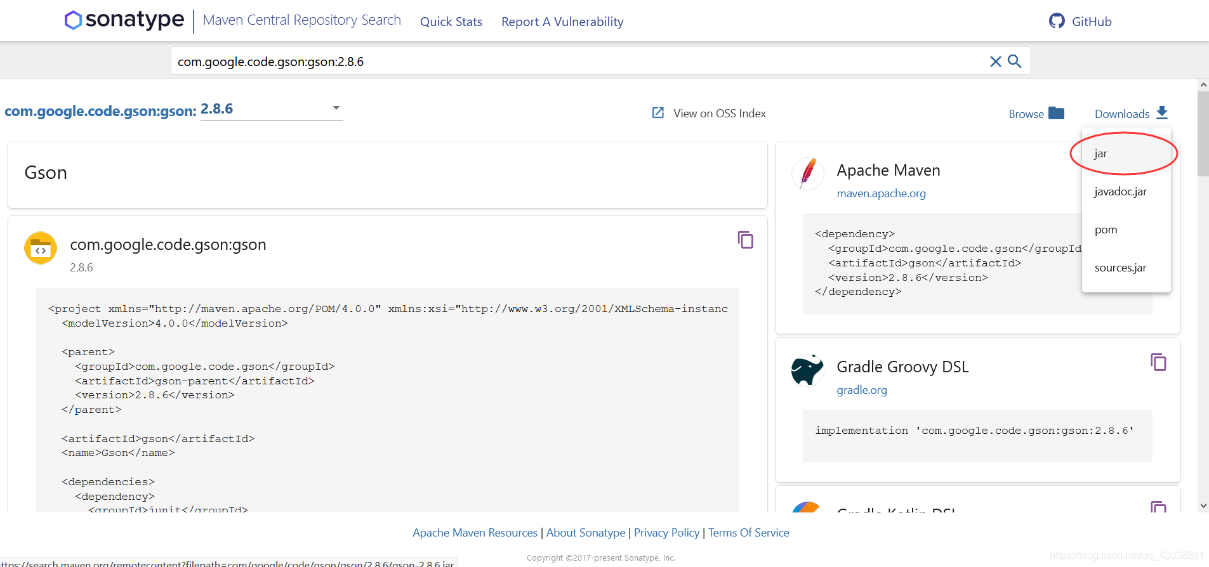Choose javadoc.jar download option
The image size is (1209, 567).
click(1120, 192)
